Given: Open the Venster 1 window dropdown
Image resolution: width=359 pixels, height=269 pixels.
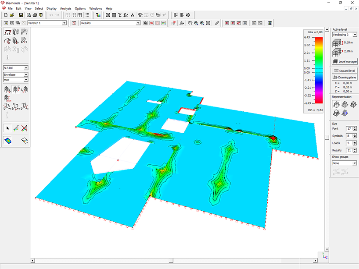Looking at the screenshot, I should tap(65, 23).
